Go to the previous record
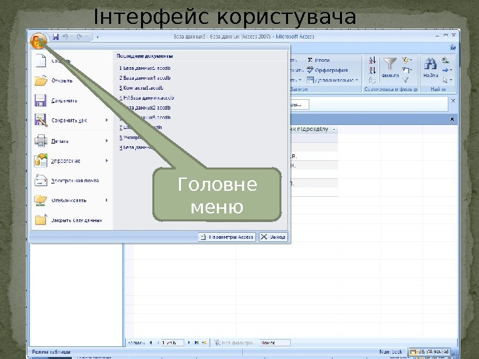Screen dimensions: 479x359 tap(158, 343)
